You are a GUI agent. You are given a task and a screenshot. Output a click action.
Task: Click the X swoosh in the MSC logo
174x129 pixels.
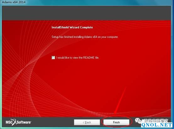[x=14, y=122]
